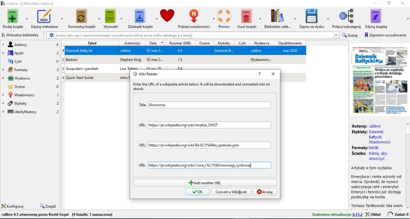Click the URL field with Analiza_SWOT

[x=209, y=125]
